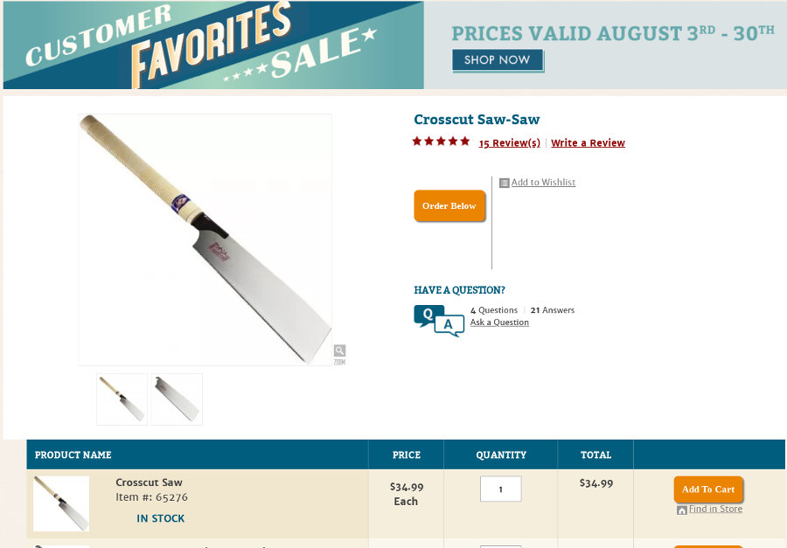Click the main Crosscut Saw product image
Screen dimensions: 787x548
click(x=205, y=239)
